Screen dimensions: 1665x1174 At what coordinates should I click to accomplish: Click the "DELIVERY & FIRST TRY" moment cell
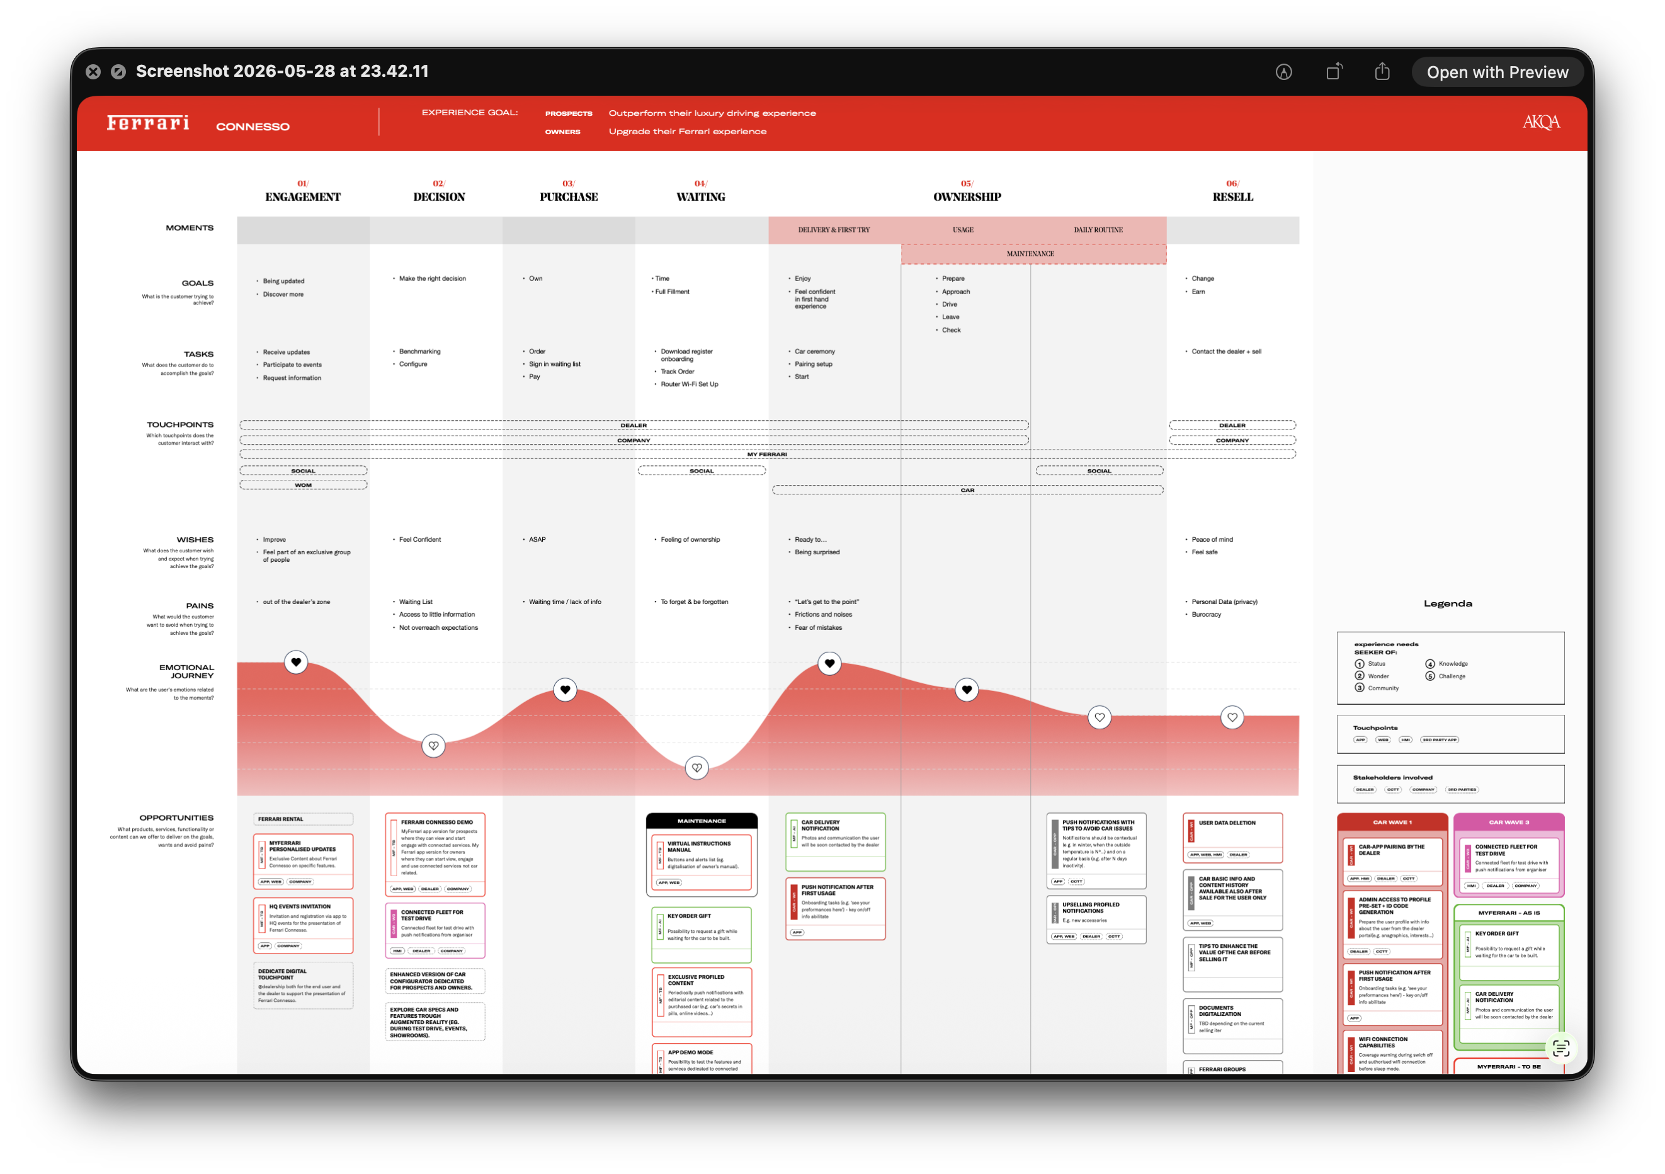[x=834, y=230]
